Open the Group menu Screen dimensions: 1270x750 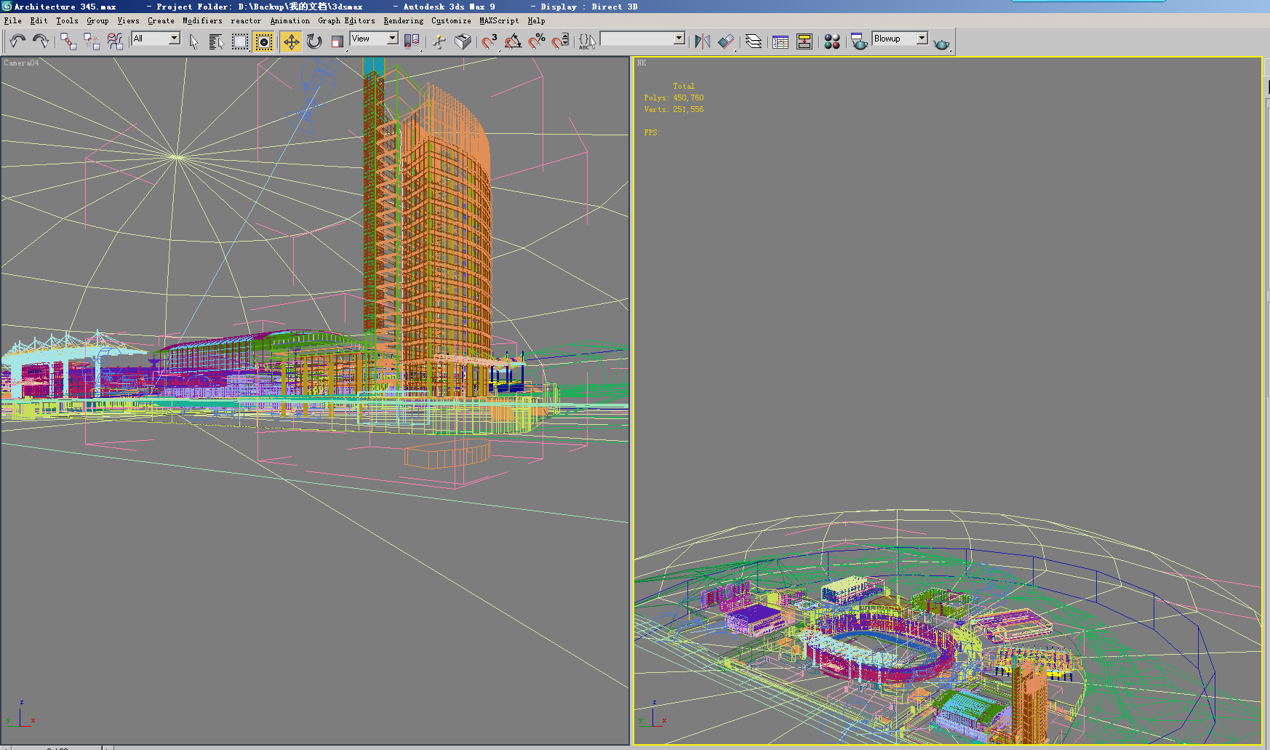tap(97, 21)
